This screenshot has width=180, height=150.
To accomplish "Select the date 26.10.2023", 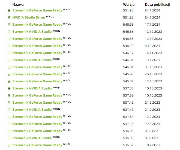I will pos(153,74).
